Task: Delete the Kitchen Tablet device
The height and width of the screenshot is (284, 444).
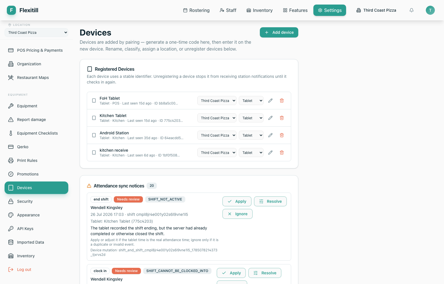Action: (282, 118)
